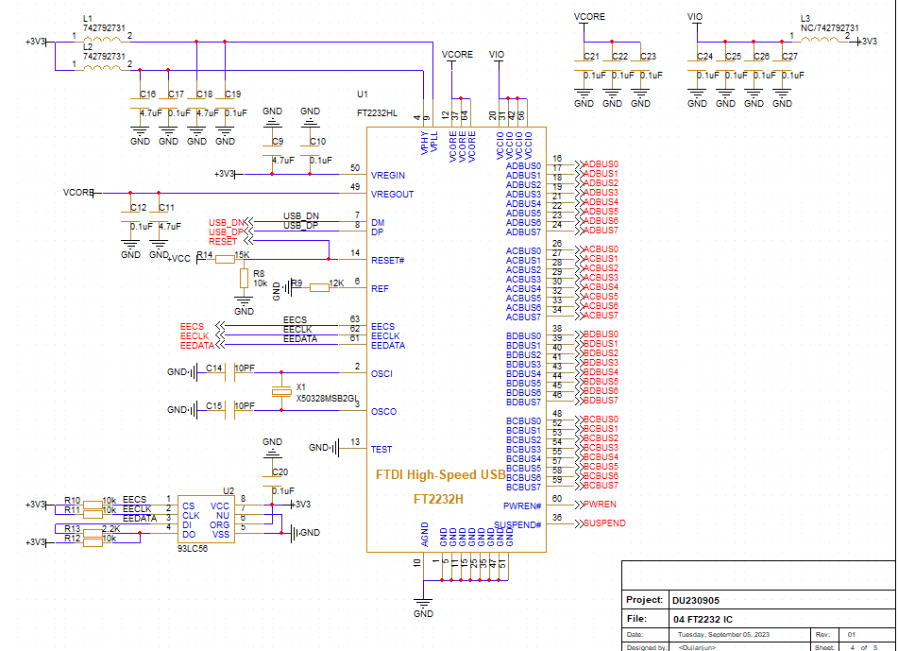Click the "REF" pin name
The width and height of the screenshot is (898, 651).
click(380, 289)
